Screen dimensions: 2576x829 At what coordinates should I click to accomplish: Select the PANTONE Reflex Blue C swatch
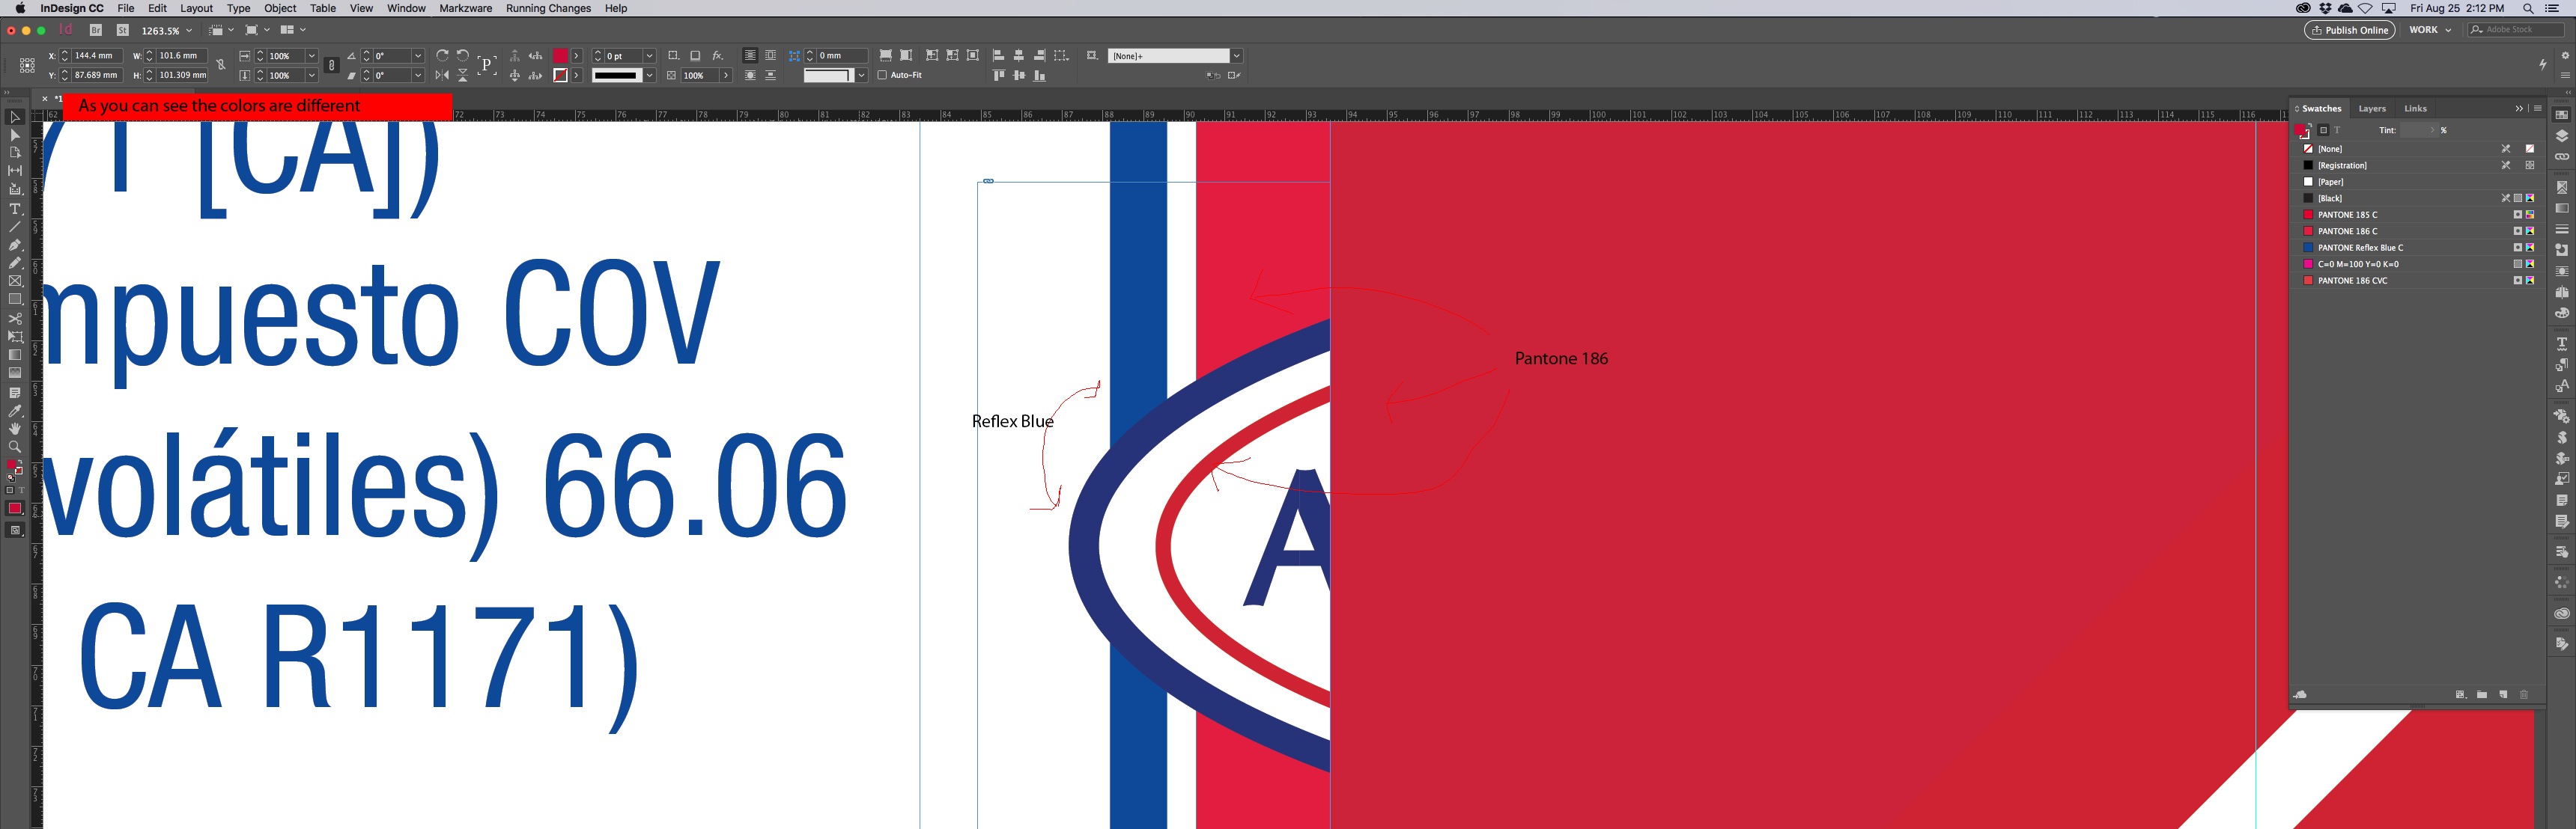[x=2359, y=248]
